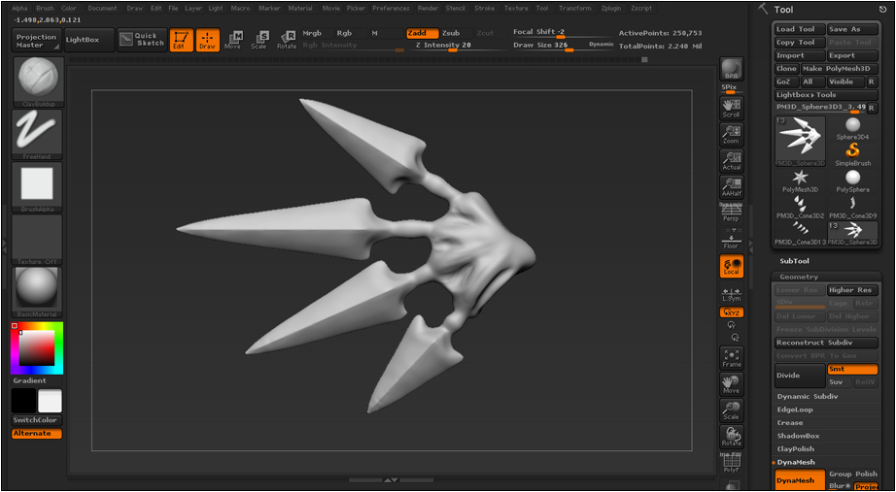Select the ClayBuildup brush thumbnail
Image resolution: width=896 pixels, height=492 pixels.
(37, 82)
